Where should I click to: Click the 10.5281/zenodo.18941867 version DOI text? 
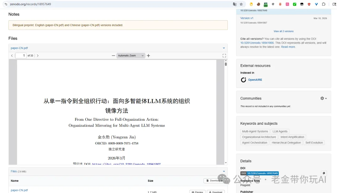254,23
